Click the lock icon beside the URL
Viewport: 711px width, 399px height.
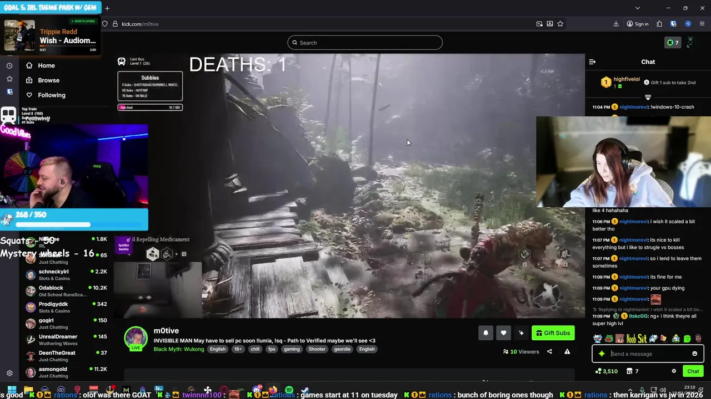click(x=115, y=24)
